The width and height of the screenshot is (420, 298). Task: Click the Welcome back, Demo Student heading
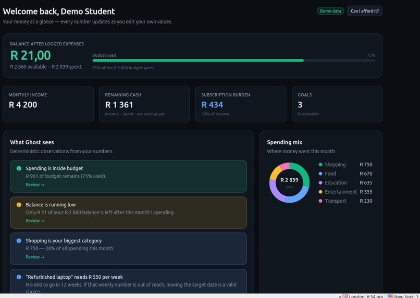(59, 11)
